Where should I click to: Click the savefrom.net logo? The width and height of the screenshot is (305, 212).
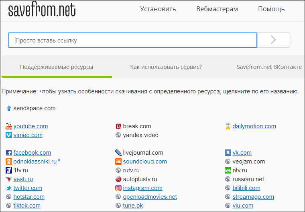coord(42,10)
